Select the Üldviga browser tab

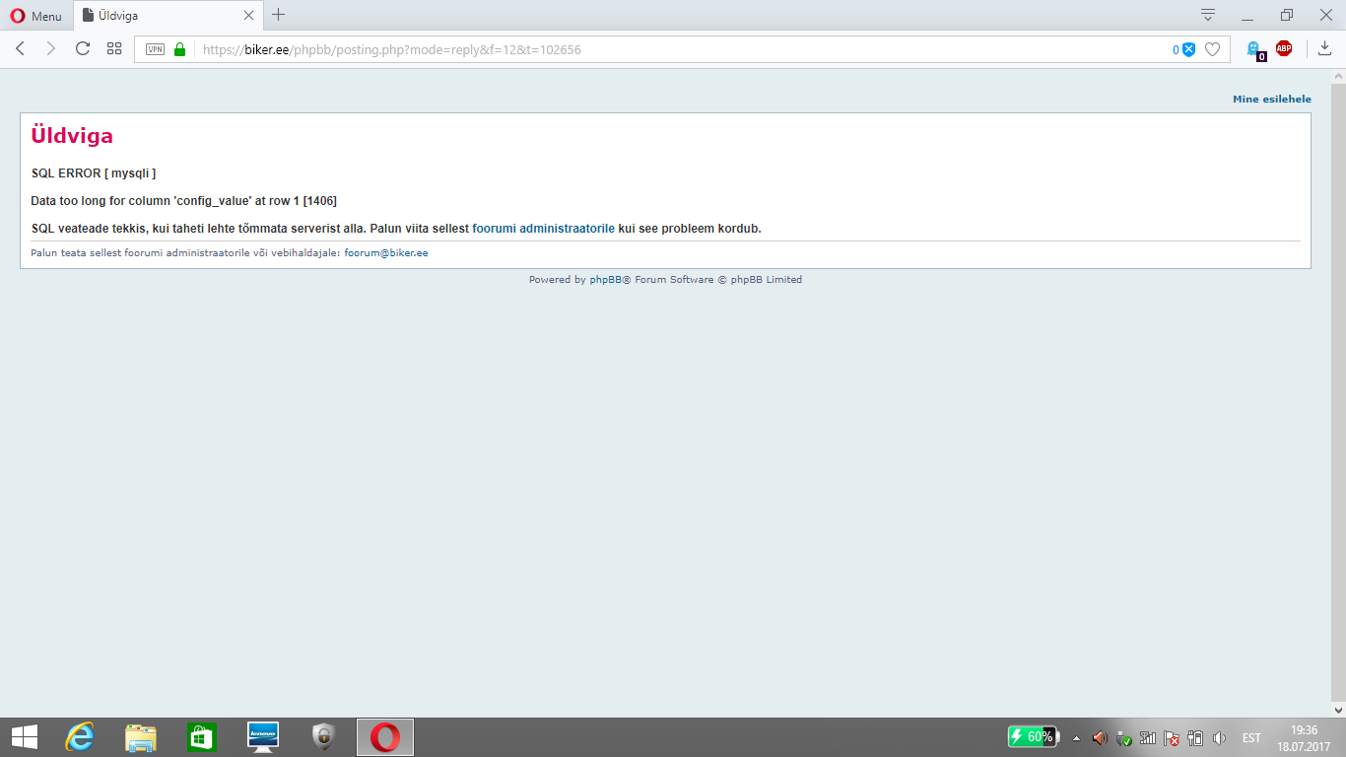158,16
